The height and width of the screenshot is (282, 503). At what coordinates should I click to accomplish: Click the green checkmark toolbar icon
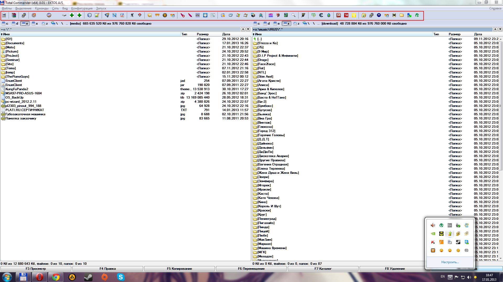click(x=286, y=15)
